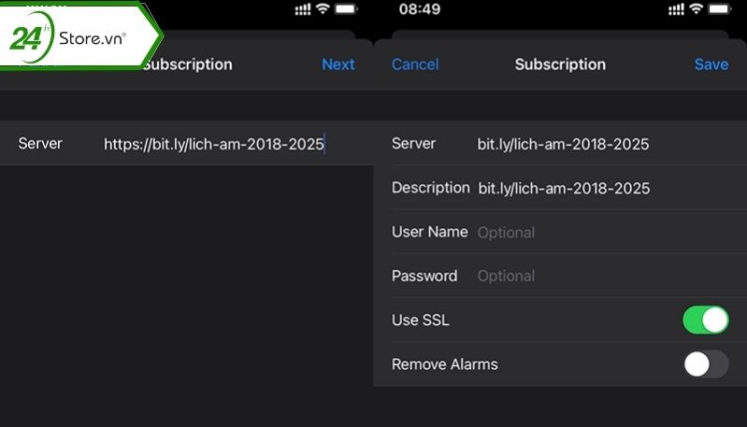Image resolution: width=747 pixels, height=427 pixels.
Task: Tap the Description label
Action: pos(431,188)
